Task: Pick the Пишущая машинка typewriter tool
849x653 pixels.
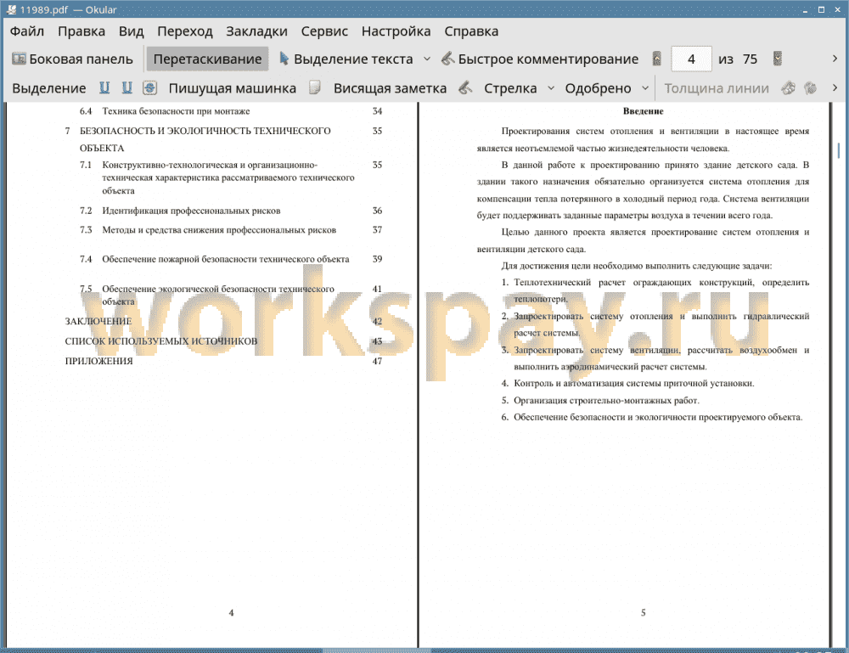Action: click(233, 88)
